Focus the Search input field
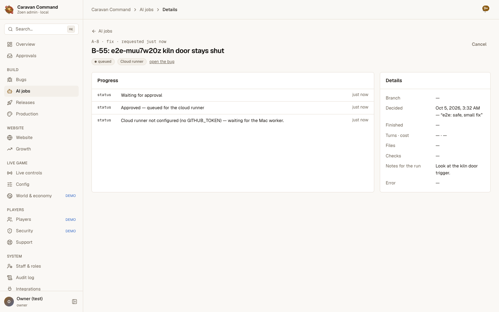 point(41,29)
